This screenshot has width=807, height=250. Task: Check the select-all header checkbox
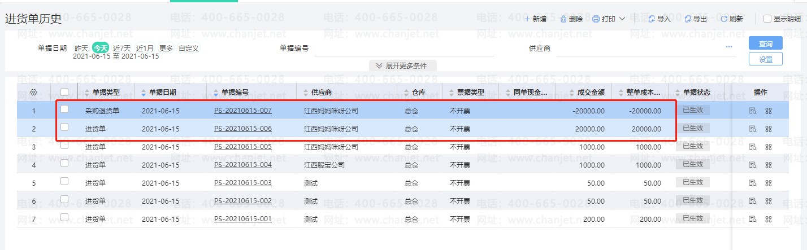click(64, 91)
